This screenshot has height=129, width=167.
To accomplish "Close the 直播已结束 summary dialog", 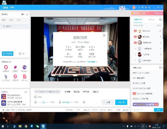I will [x=104, y=36].
